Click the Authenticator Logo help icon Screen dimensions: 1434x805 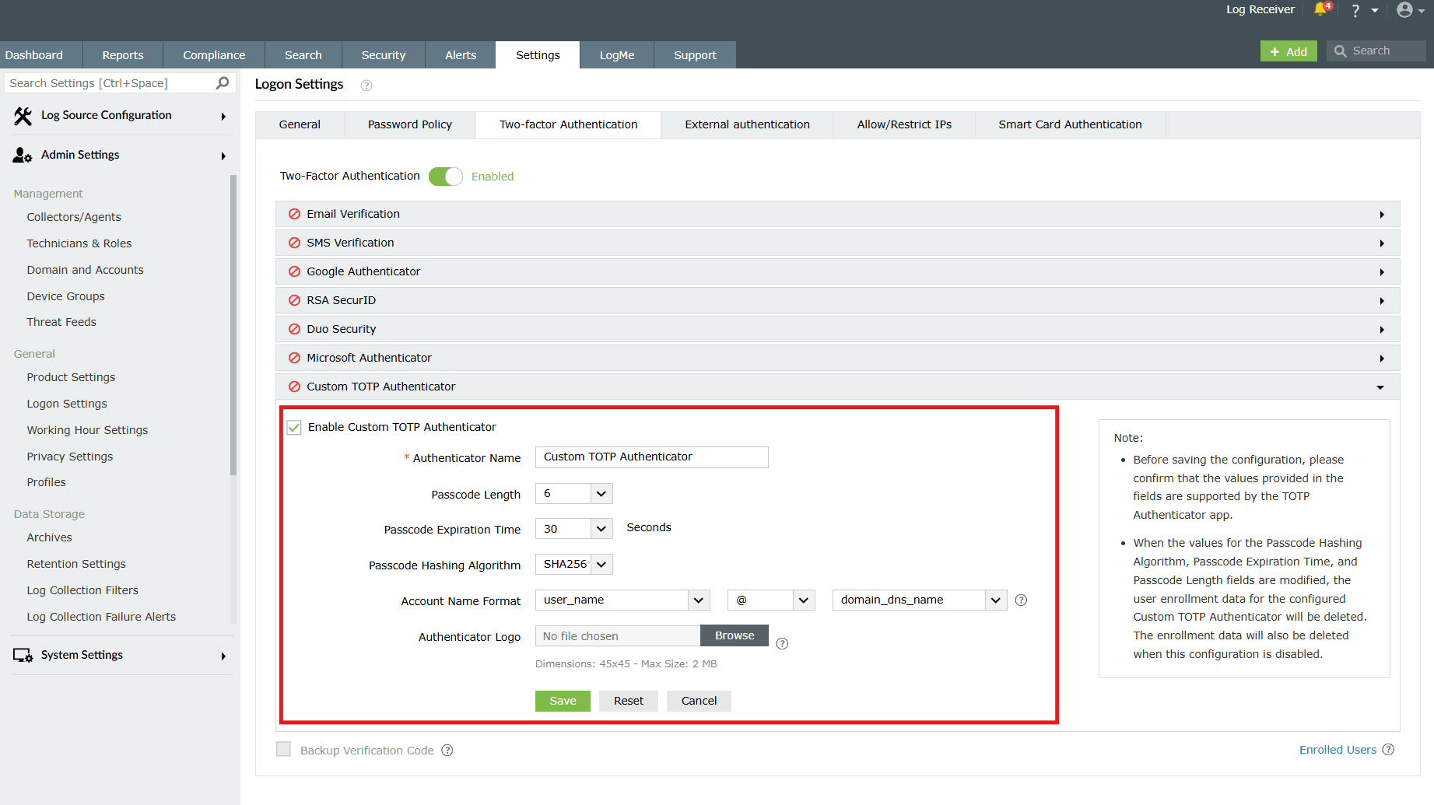tap(783, 644)
